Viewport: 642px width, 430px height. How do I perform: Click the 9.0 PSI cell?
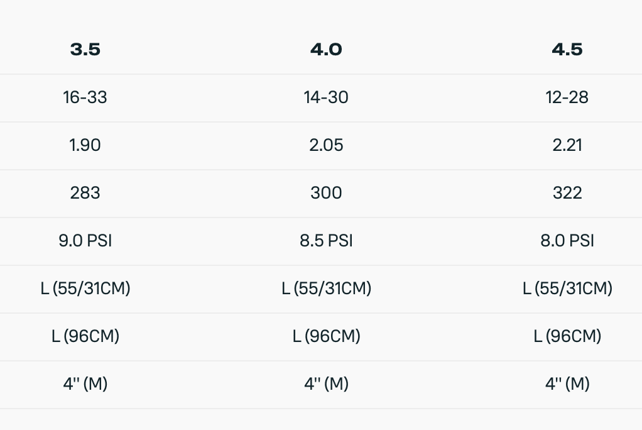(85, 241)
